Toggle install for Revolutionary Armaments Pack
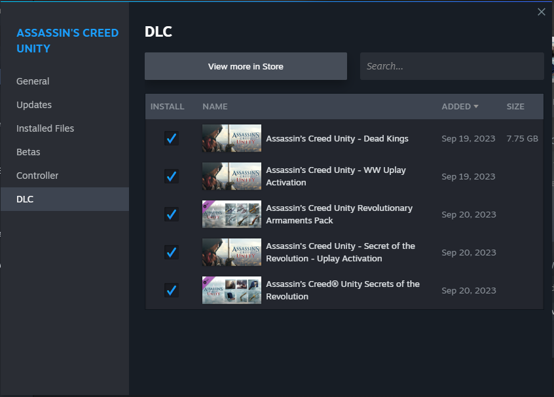The image size is (554, 397). point(172,214)
